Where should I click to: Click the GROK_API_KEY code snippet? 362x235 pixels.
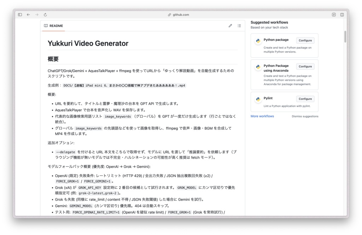click(89, 187)
